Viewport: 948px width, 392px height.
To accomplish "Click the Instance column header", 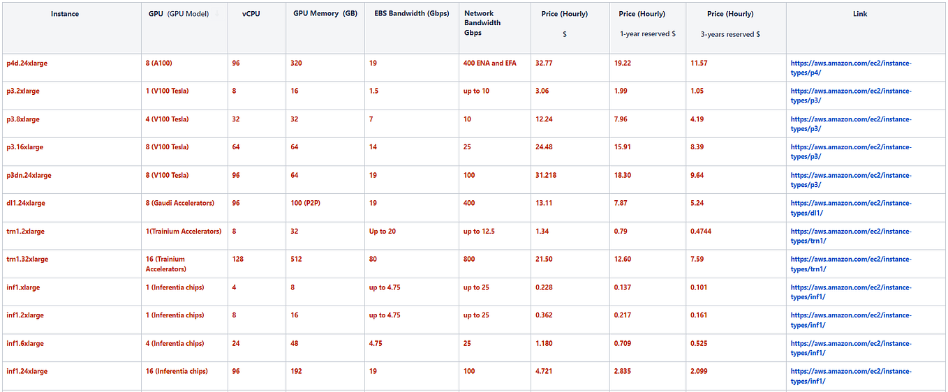I will pyautogui.click(x=65, y=14).
